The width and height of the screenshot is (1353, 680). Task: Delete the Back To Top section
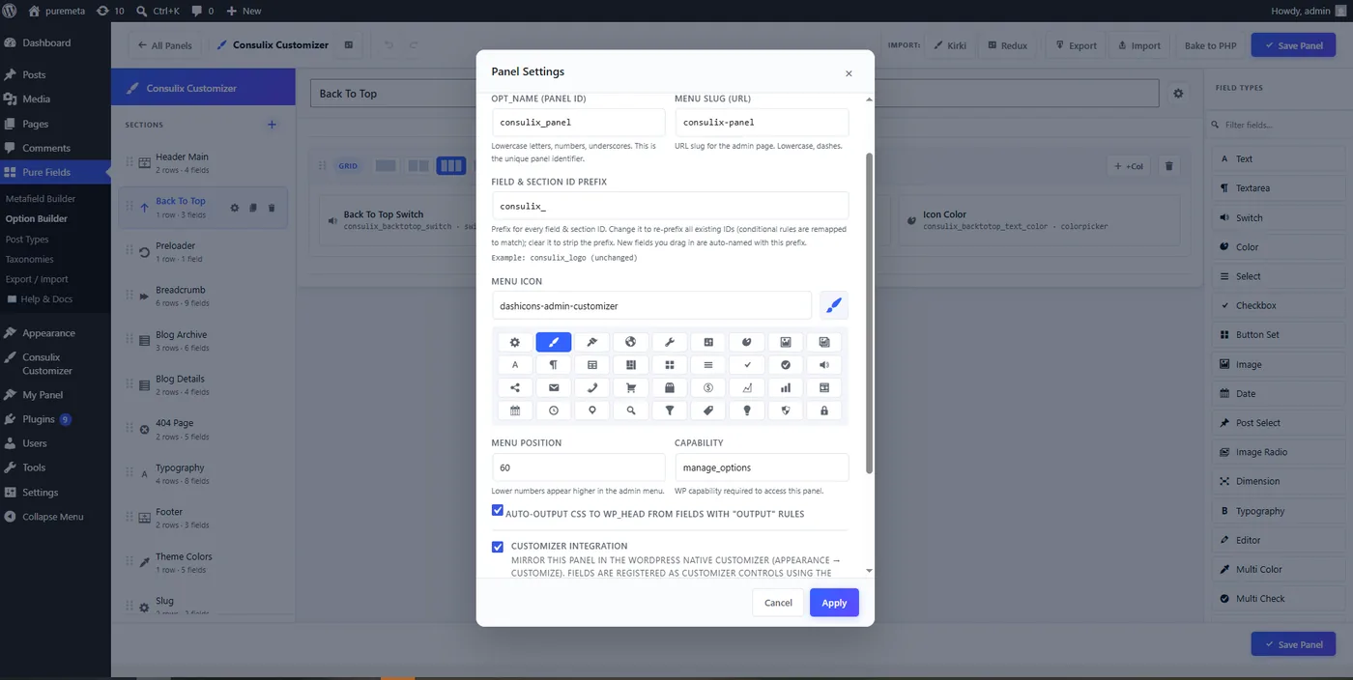click(x=272, y=208)
